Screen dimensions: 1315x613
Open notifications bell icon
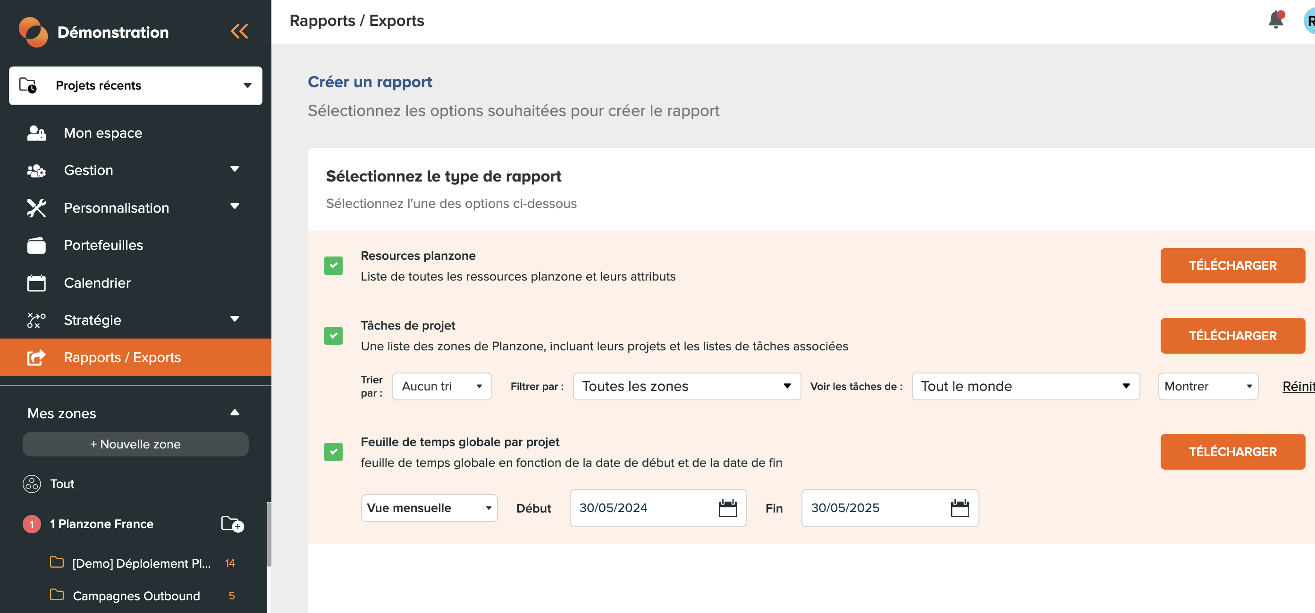tap(1276, 20)
